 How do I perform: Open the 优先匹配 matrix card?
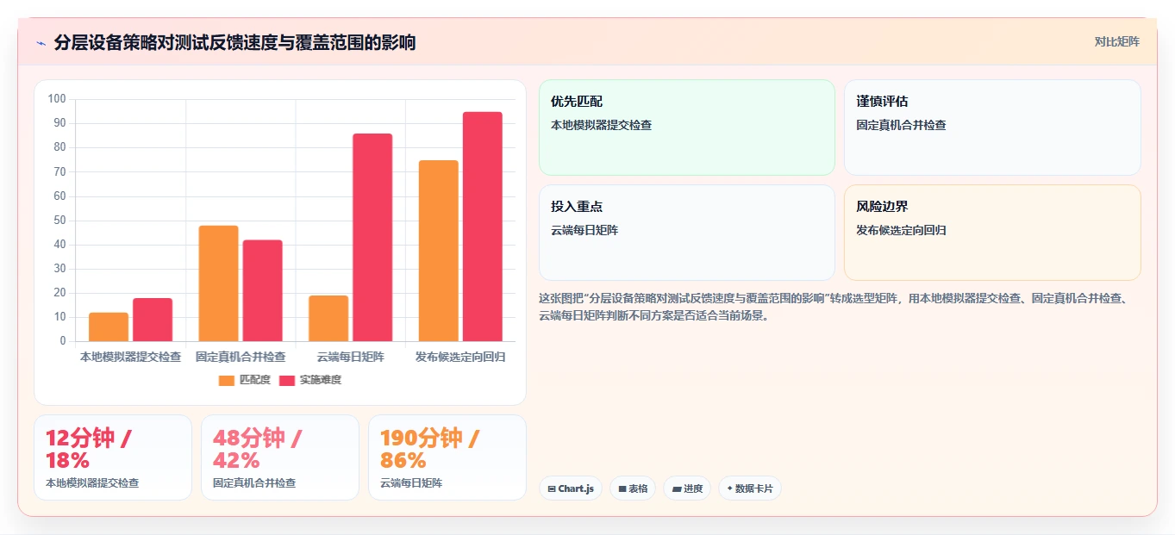point(687,128)
